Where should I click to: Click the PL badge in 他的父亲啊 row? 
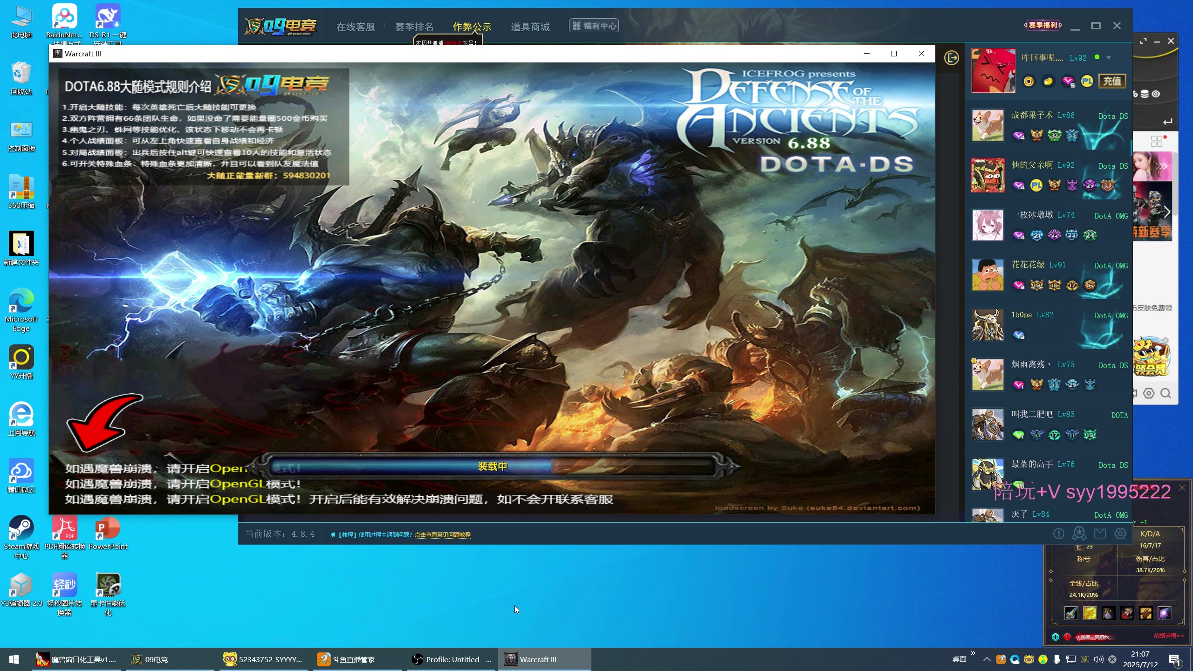coord(1036,186)
